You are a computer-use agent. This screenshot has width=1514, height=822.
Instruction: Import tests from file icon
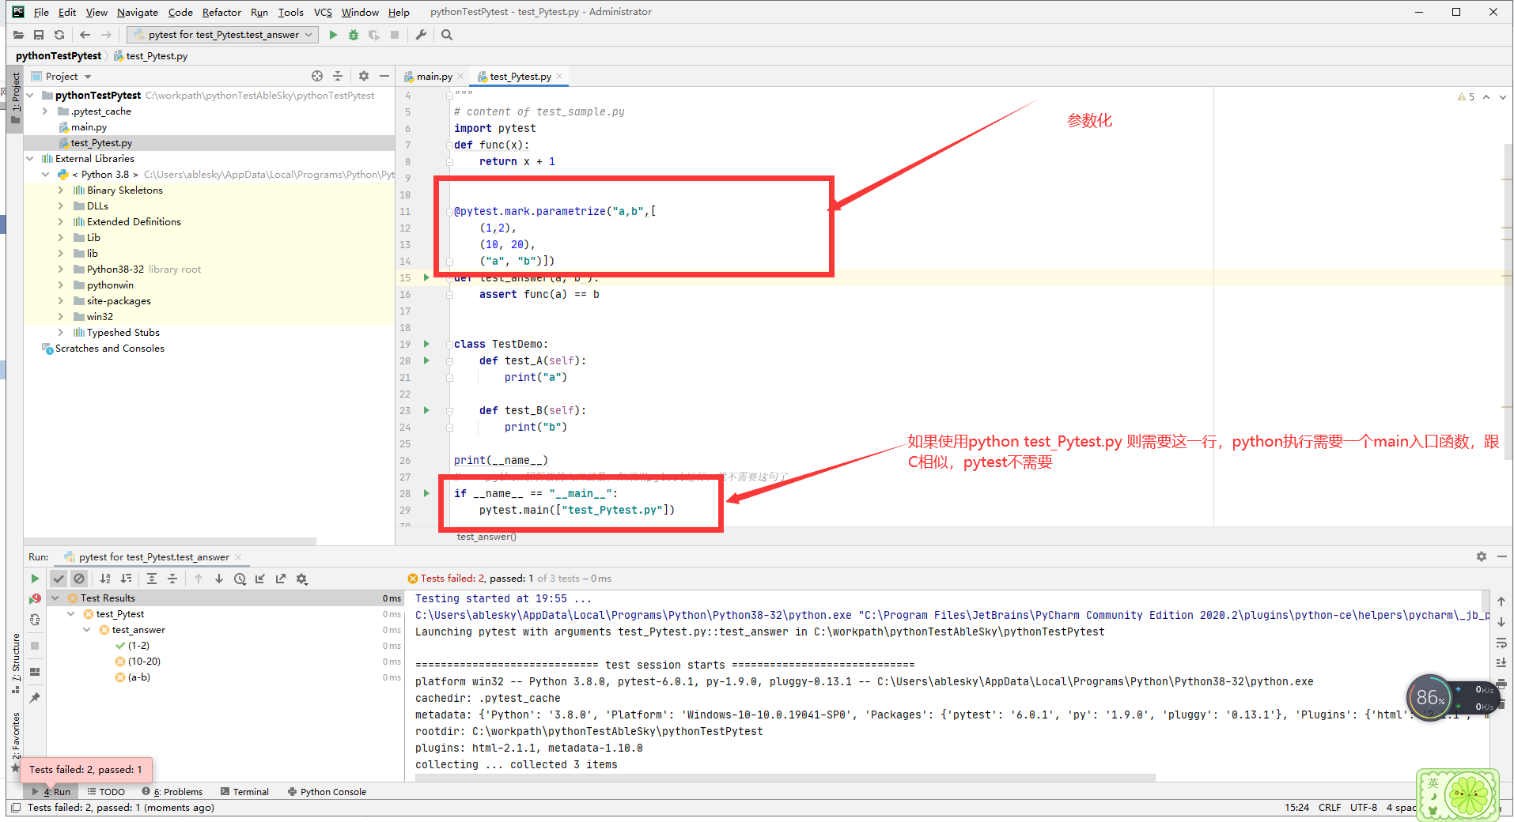pyautogui.click(x=260, y=579)
